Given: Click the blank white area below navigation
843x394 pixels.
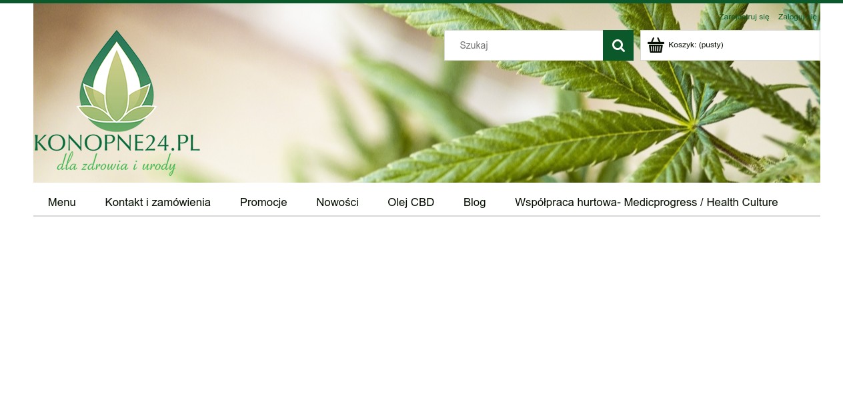Looking at the screenshot, I should 427,305.
